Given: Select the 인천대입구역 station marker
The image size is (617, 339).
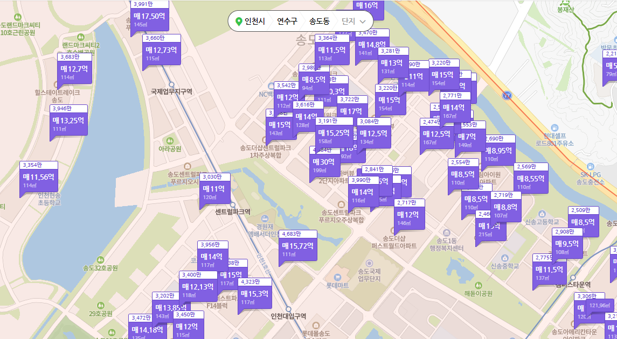Looking at the screenshot, I should pyautogui.click(x=288, y=309).
